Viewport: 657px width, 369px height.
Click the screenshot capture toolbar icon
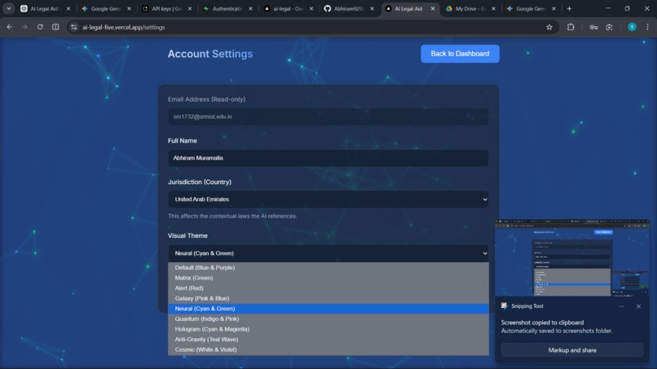point(609,27)
